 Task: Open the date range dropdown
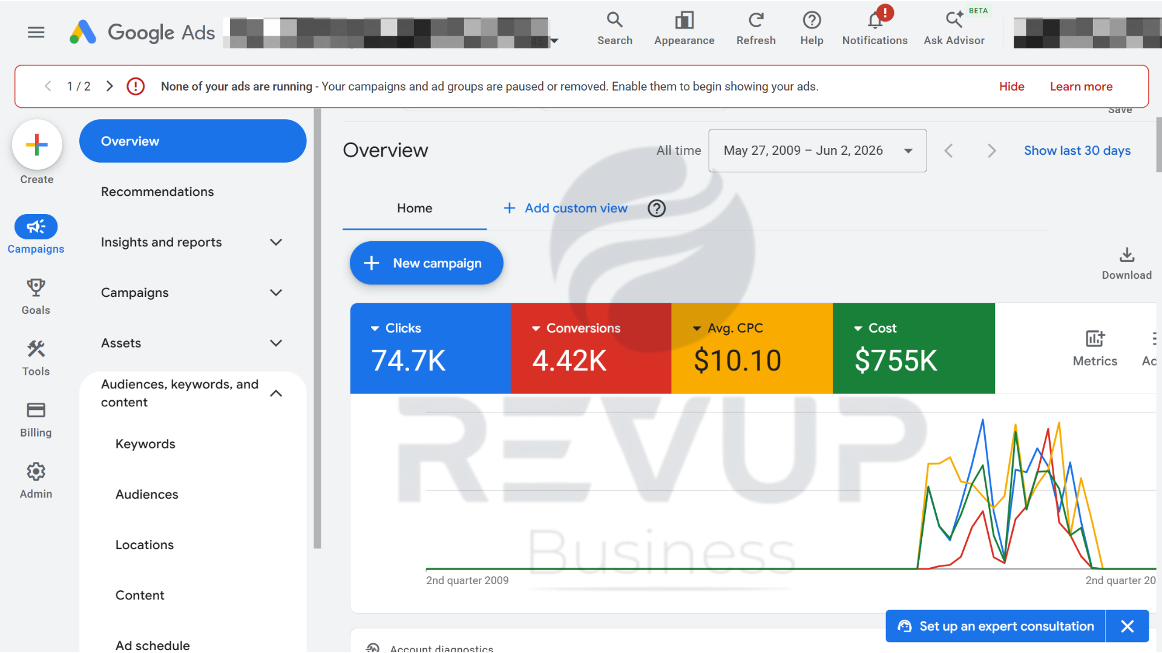click(817, 151)
